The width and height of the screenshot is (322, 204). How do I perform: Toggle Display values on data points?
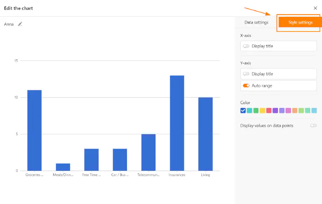(x=313, y=126)
